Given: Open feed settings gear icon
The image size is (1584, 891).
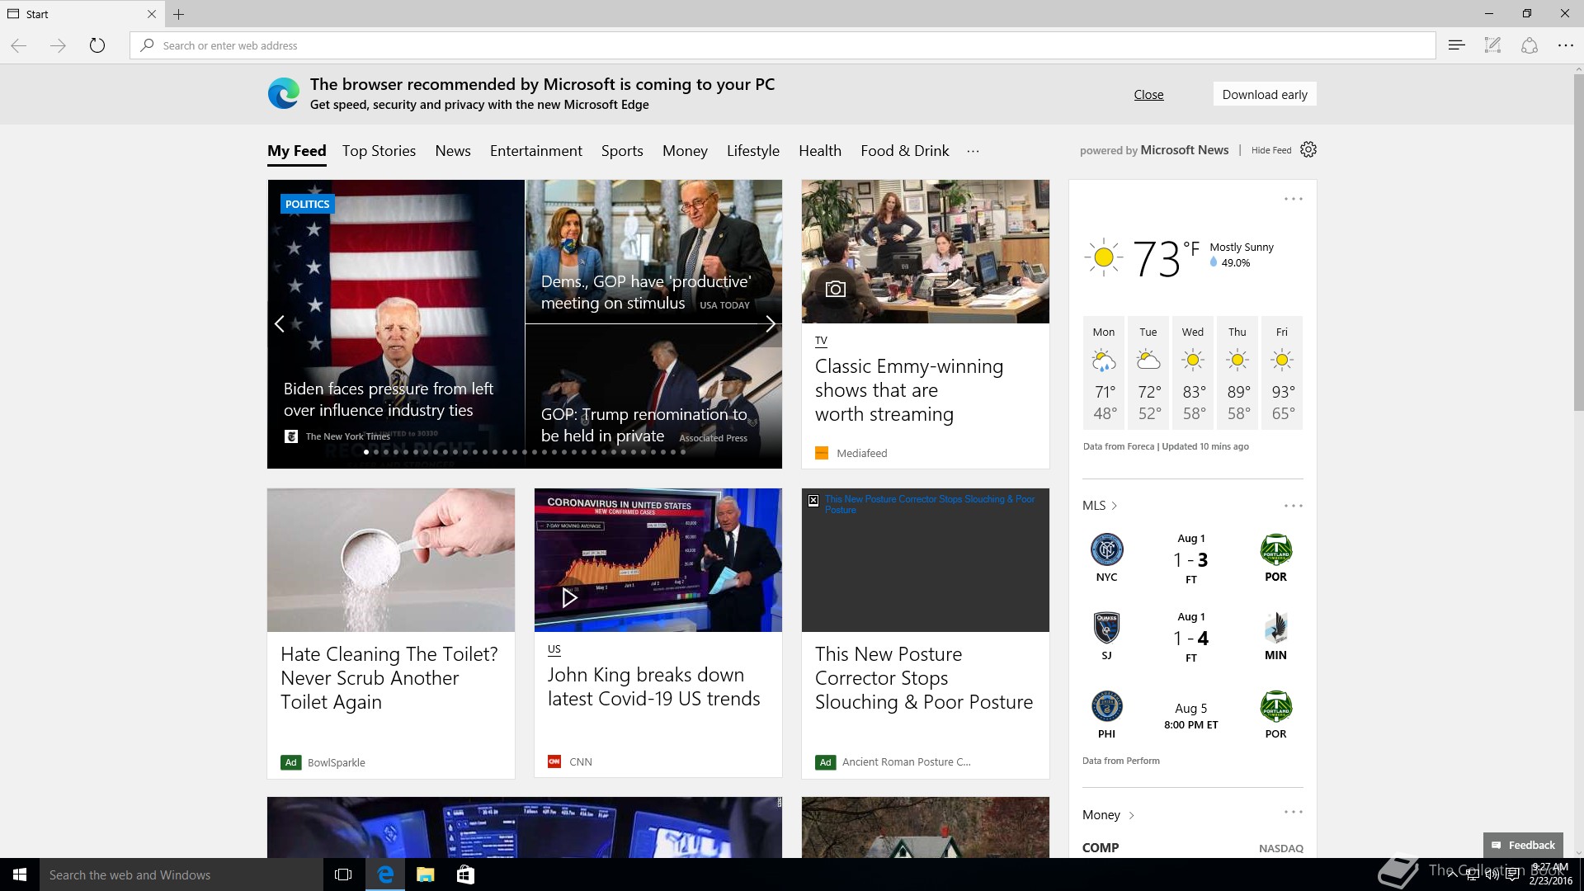Looking at the screenshot, I should [1308, 149].
